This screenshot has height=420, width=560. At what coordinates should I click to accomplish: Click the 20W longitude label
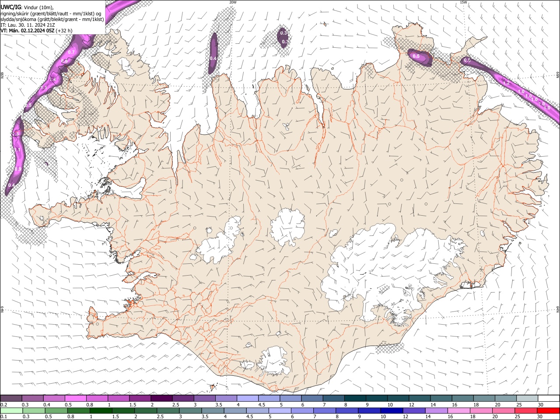click(233, 2)
